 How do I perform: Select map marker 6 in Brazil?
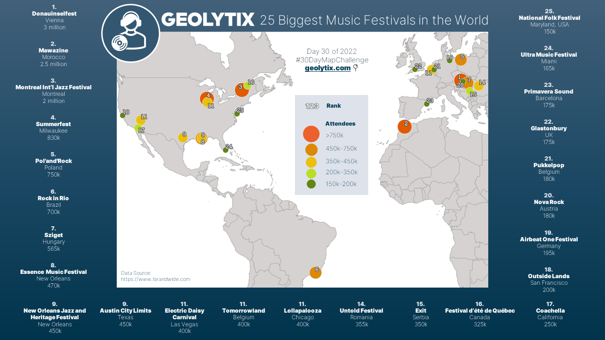coord(315,272)
